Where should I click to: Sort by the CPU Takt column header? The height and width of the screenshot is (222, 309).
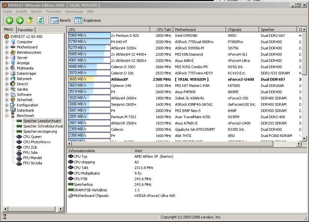pyautogui.click(x=161, y=30)
